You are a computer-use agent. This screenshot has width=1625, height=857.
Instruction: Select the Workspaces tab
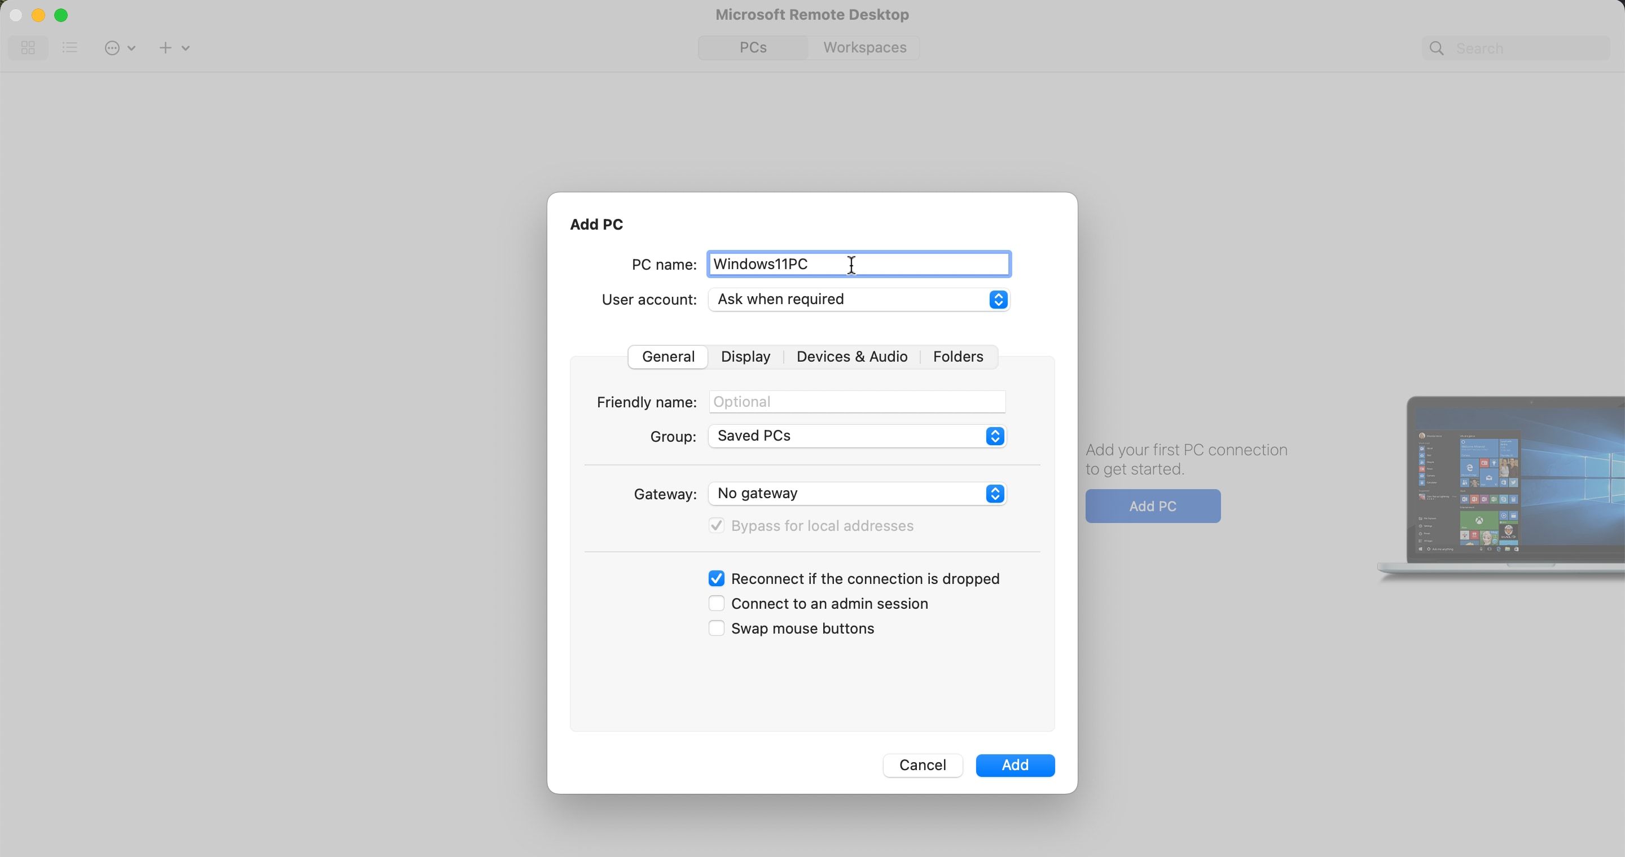pos(864,47)
